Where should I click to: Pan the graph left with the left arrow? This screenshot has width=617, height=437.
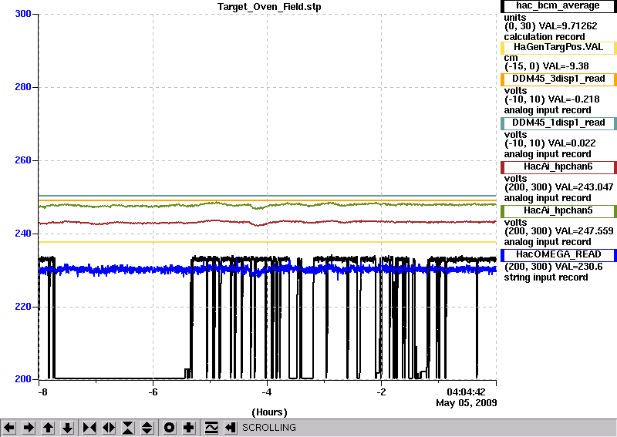pyautogui.click(x=9, y=428)
